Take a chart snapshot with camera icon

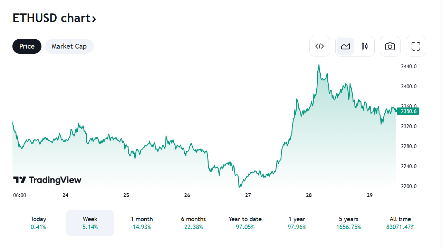[390, 46]
